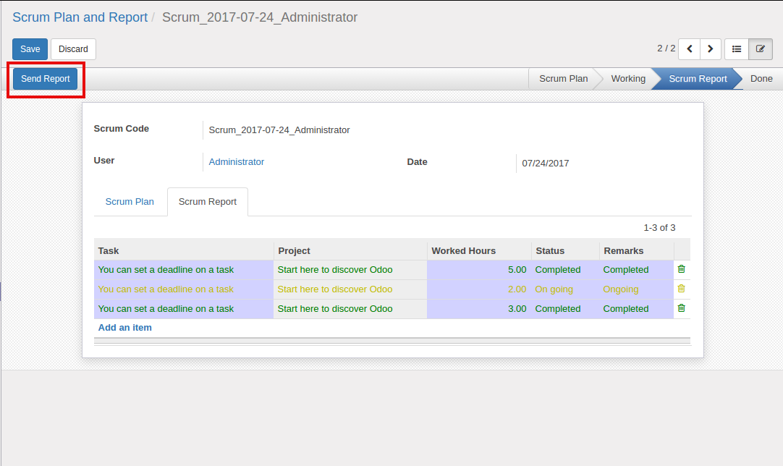Sort by Remarks column header
Screen dimensions: 783x466
(x=637, y=251)
